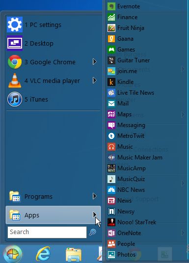Image resolution: width=189 pixels, height=263 pixels.
Task: Click the Start orb on the taskbar
Action: pos(13,254)
